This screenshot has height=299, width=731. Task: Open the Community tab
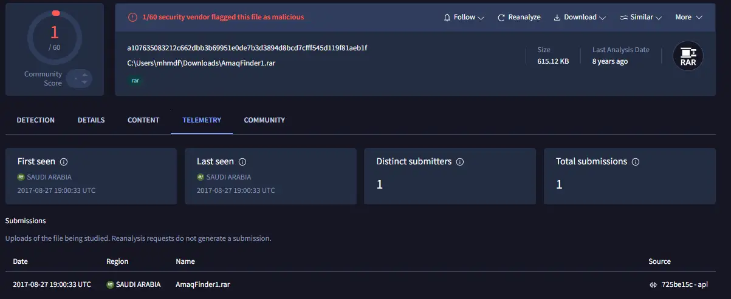(x=264, y=120)
